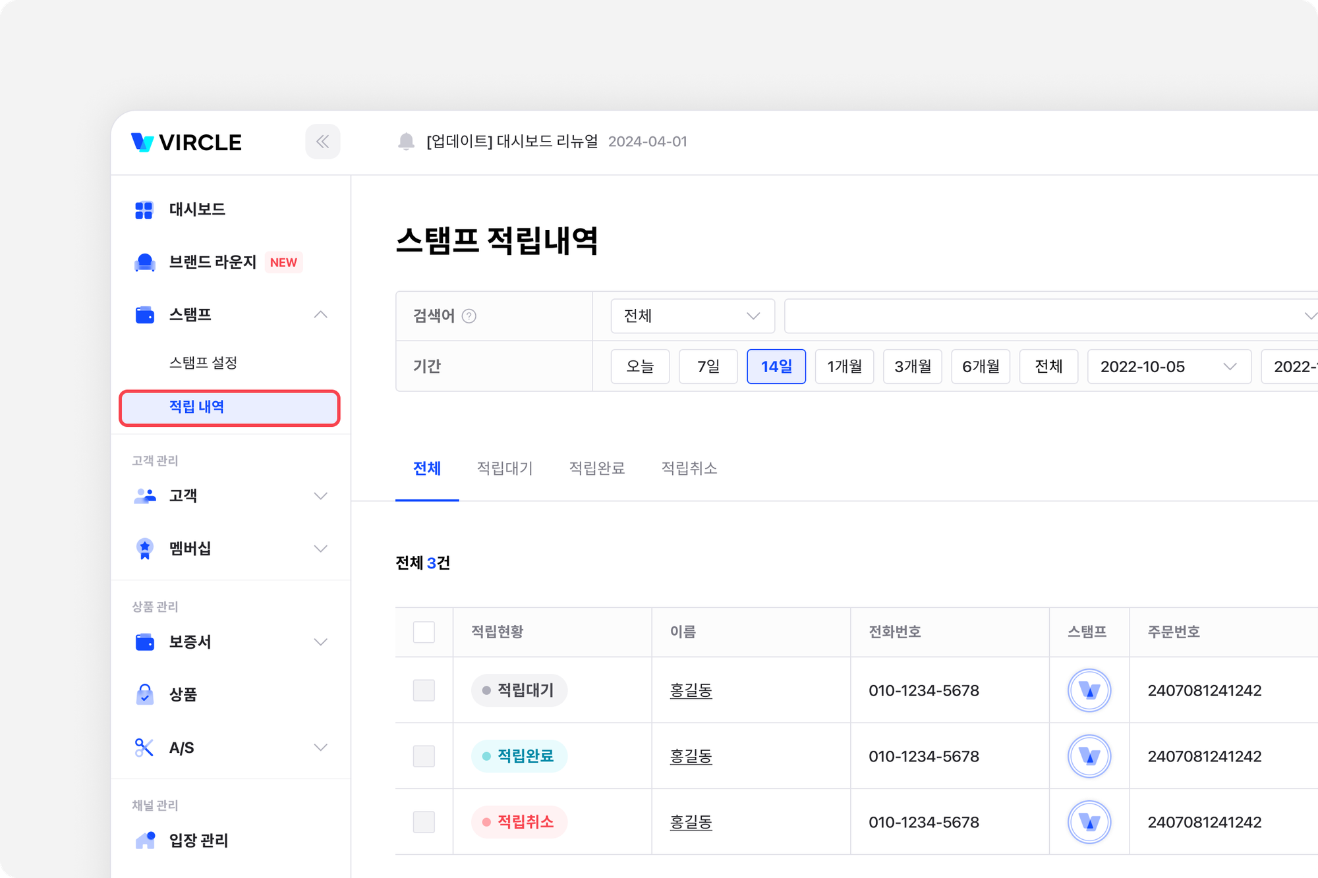Expand the 고객 sidebar menu
Screen dimensions: 1318x878
coord(320,495)
